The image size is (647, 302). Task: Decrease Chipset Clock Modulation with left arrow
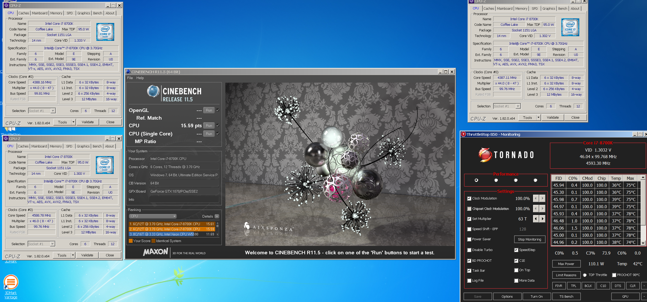click(536, 208)
